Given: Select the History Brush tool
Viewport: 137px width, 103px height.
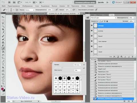Looking at the screenshot, I should 3,45.
